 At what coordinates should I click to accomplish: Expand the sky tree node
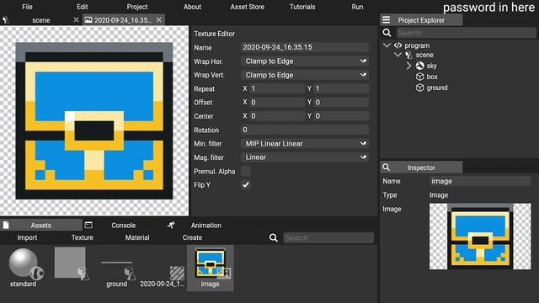click(408, 66)
